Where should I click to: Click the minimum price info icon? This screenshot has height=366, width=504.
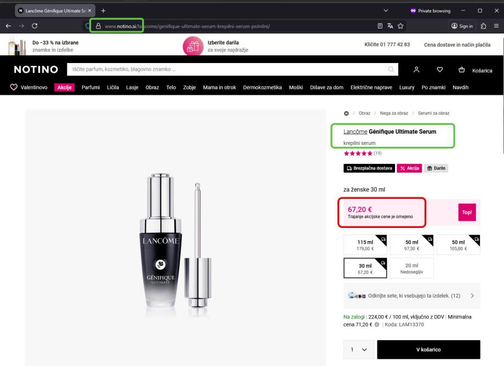(x=377, y=324)
